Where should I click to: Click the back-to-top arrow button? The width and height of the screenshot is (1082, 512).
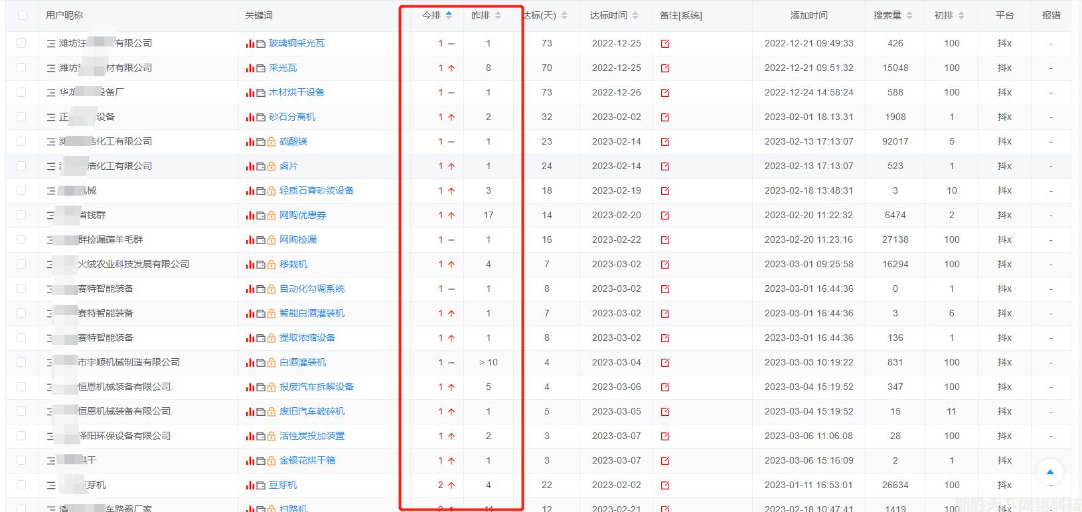[x=1050, y=472]
